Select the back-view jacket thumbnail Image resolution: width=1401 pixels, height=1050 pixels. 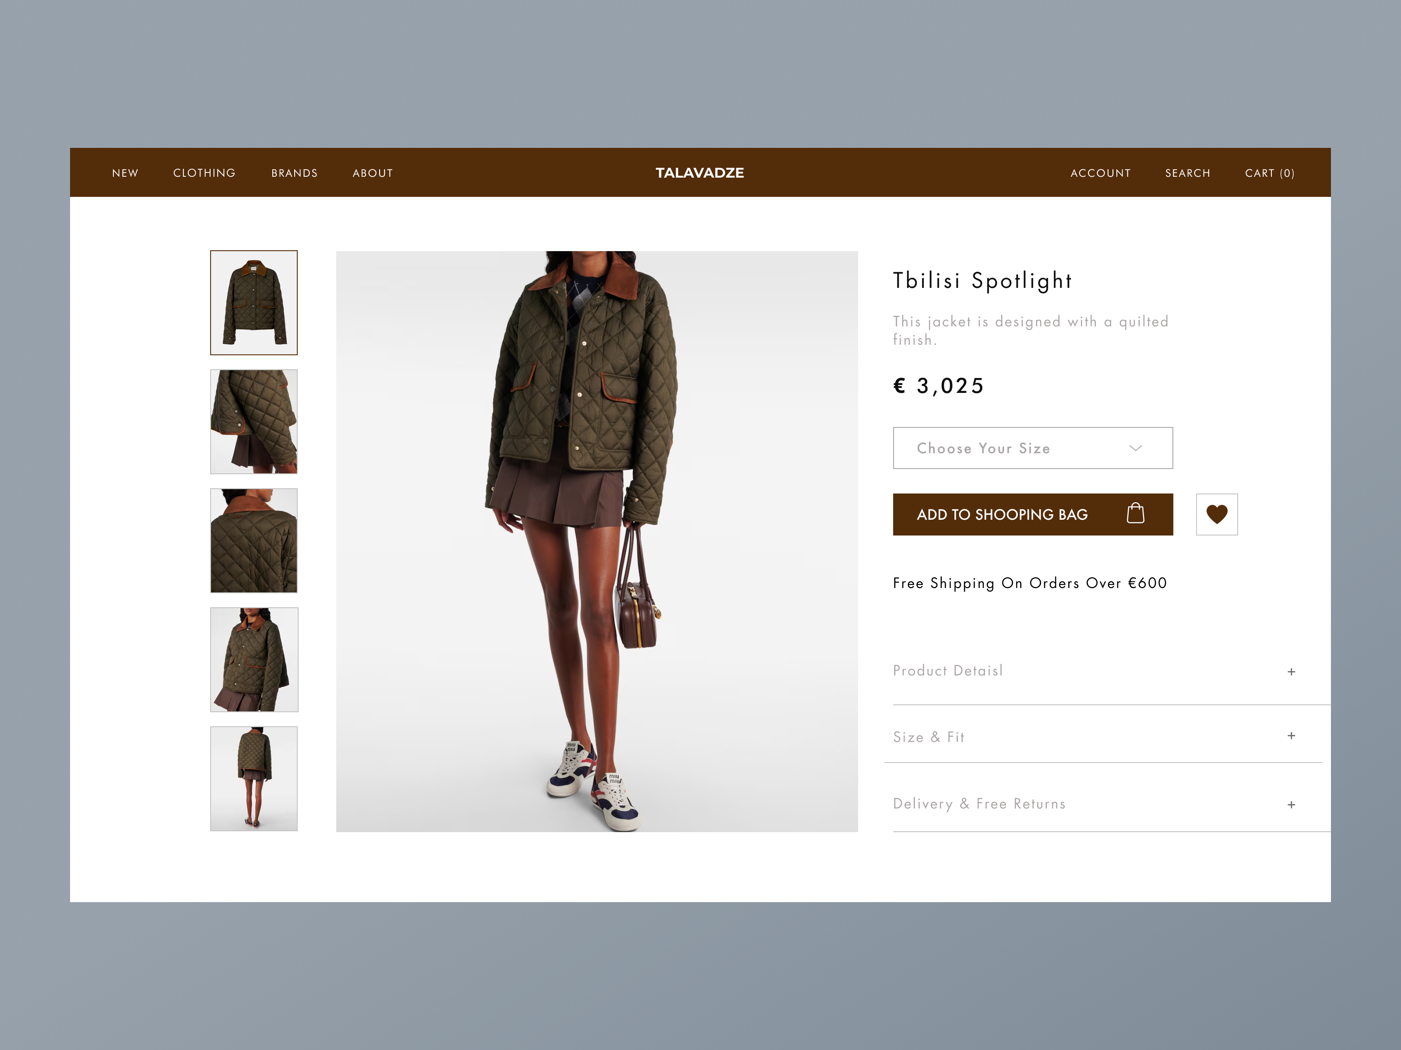click(x=253, y=540)
